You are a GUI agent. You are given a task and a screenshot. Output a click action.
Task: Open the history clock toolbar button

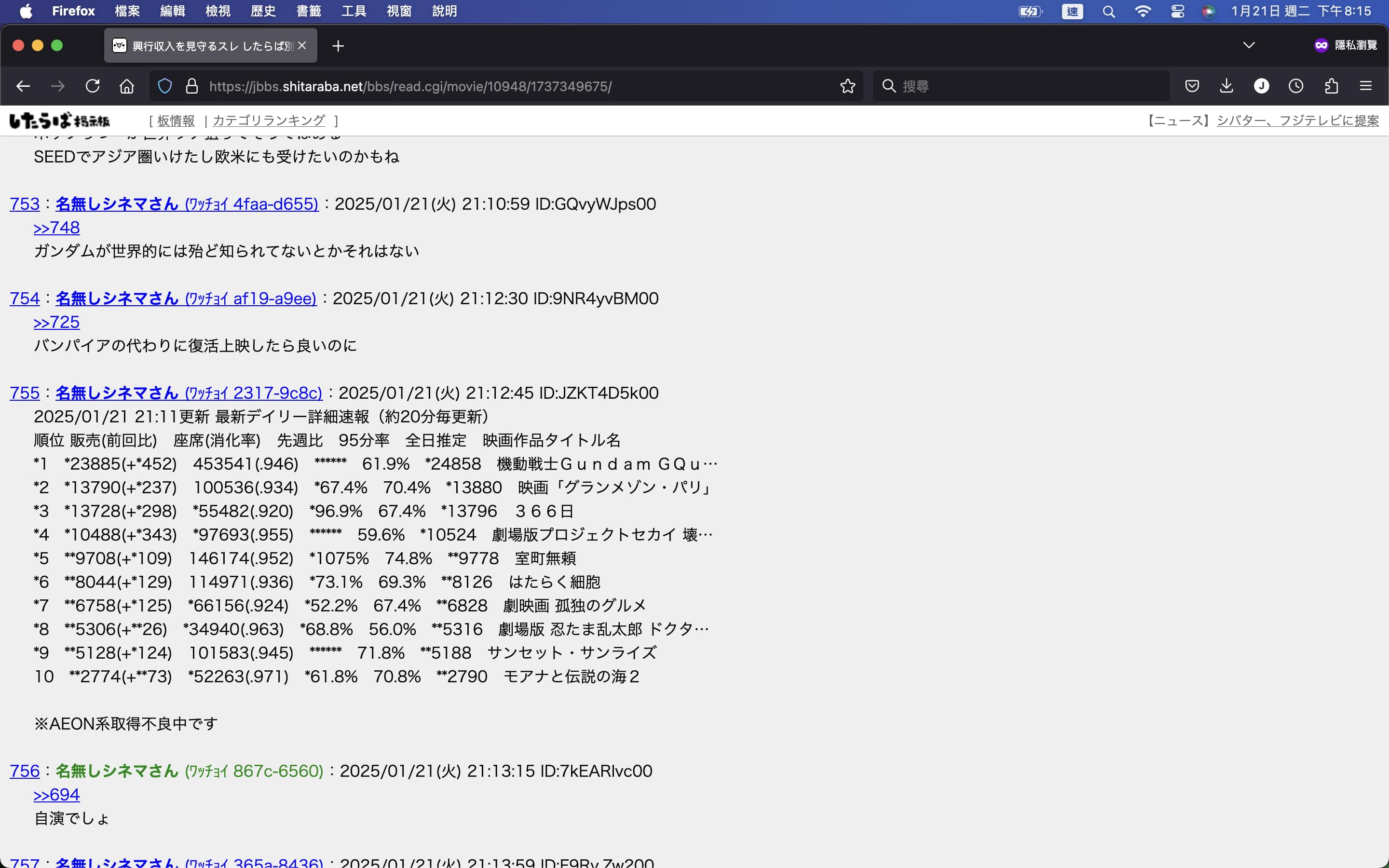pyautogui.click(x=1296, y=86)
